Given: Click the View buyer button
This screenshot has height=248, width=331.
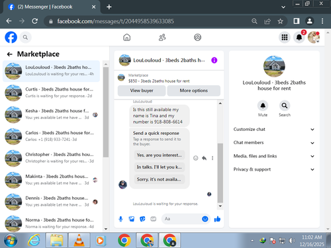Looking at the screenshot, I should click(x=142, y=91).
